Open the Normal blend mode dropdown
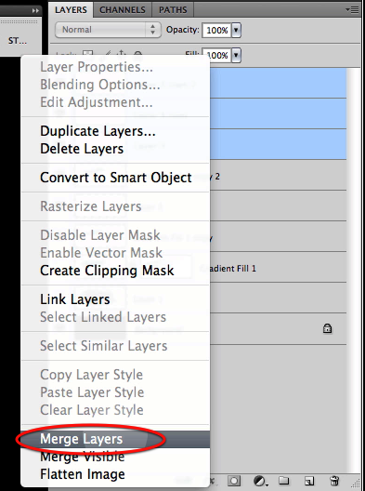 click(x=108, y=30)
